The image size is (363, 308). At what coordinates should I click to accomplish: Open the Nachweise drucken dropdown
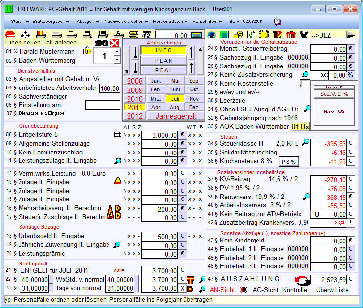click(x=126, y=22)
